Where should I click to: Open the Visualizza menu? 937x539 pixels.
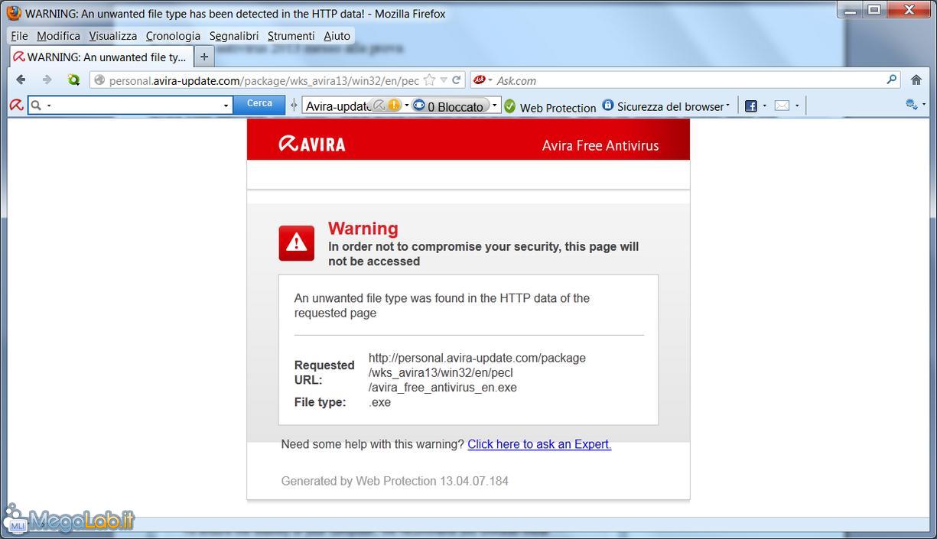(x=112, y=36)
